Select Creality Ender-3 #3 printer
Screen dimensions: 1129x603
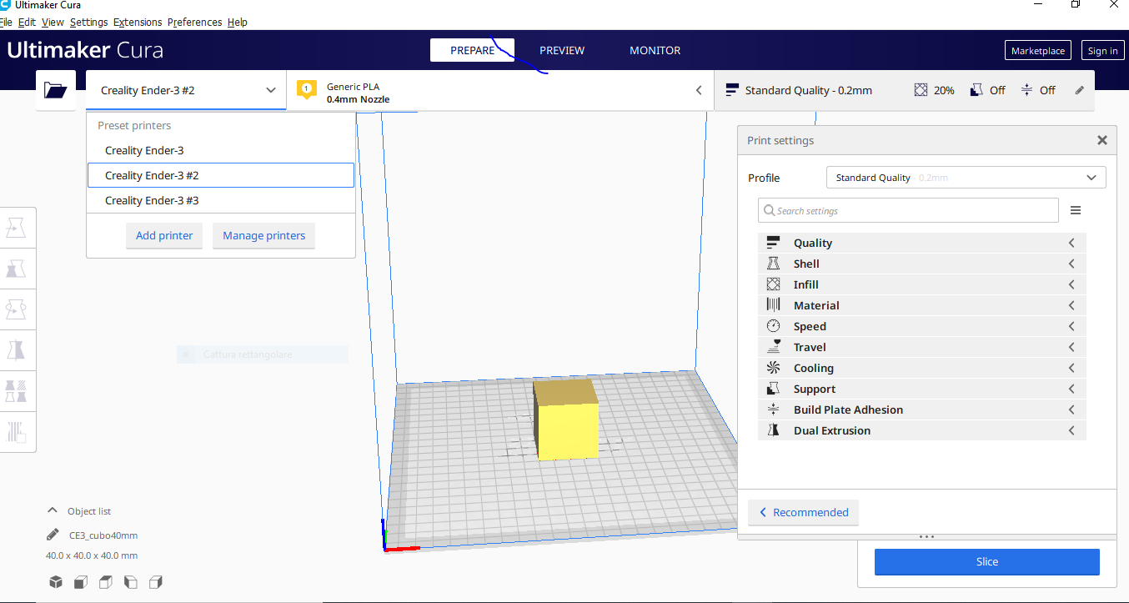point(221,200)
